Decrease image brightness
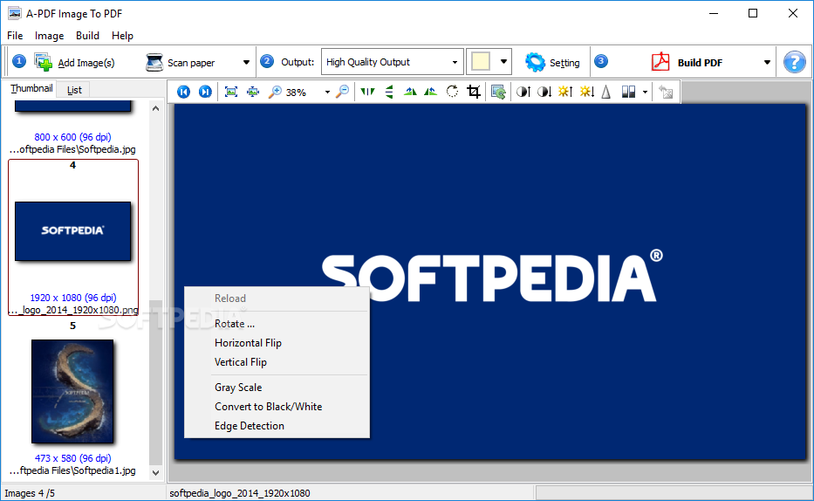Screen dimensions: 814x501 coord(586,92)
